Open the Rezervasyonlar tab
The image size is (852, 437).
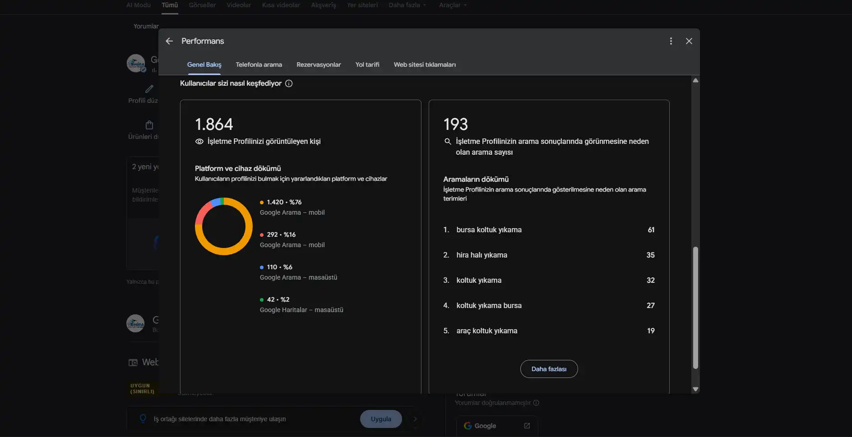tap(319, 64)
